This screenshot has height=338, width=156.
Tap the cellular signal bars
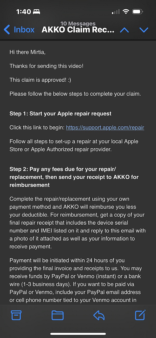(x=116, y=12)
